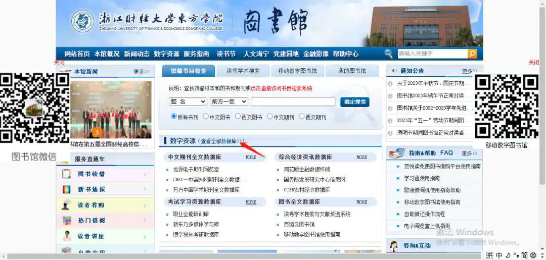Expand the 图书续借 row chevron
Viewport: 546px width, 260px height.
click(145, 174)
